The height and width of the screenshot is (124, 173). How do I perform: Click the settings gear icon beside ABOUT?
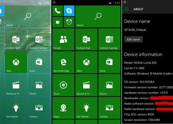[127, 9]
